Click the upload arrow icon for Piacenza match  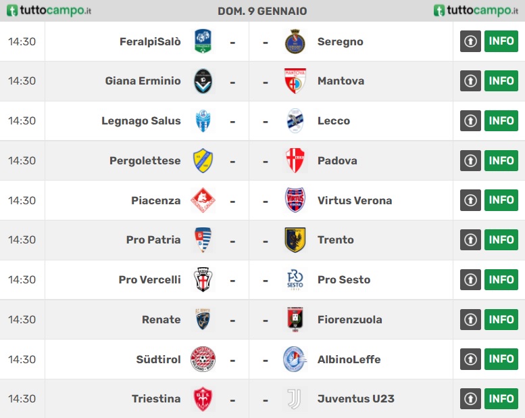click(470, 200)
